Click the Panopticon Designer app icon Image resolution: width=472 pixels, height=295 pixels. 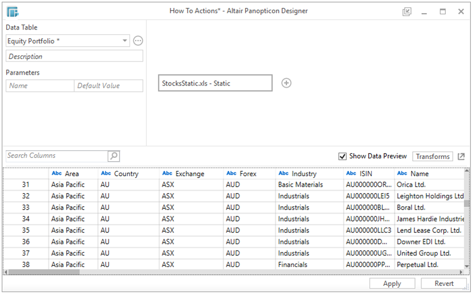13,11
